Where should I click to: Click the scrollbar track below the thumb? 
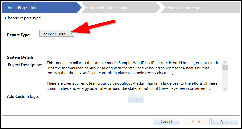[x=225, y=79]
